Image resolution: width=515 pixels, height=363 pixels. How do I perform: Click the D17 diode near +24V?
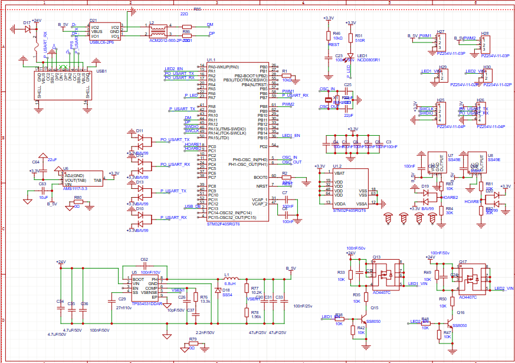point(28,28)
